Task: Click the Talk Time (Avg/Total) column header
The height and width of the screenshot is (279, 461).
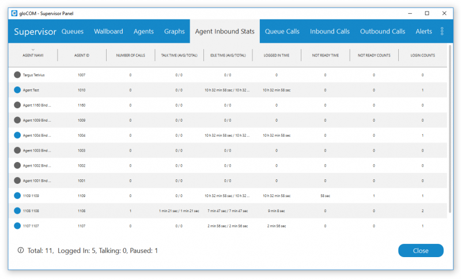Action: coord(179,55)
